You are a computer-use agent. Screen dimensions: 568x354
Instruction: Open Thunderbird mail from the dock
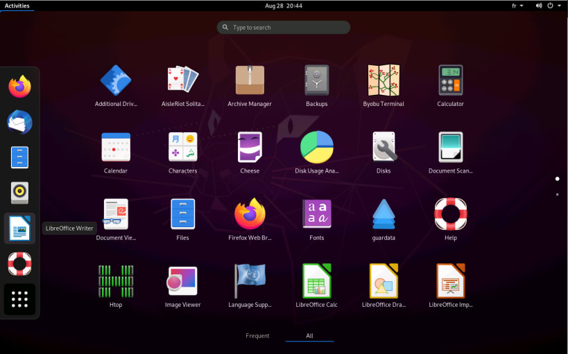point(19,122)
